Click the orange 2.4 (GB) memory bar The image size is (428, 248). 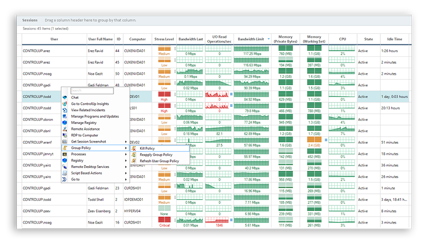(314, 139)
